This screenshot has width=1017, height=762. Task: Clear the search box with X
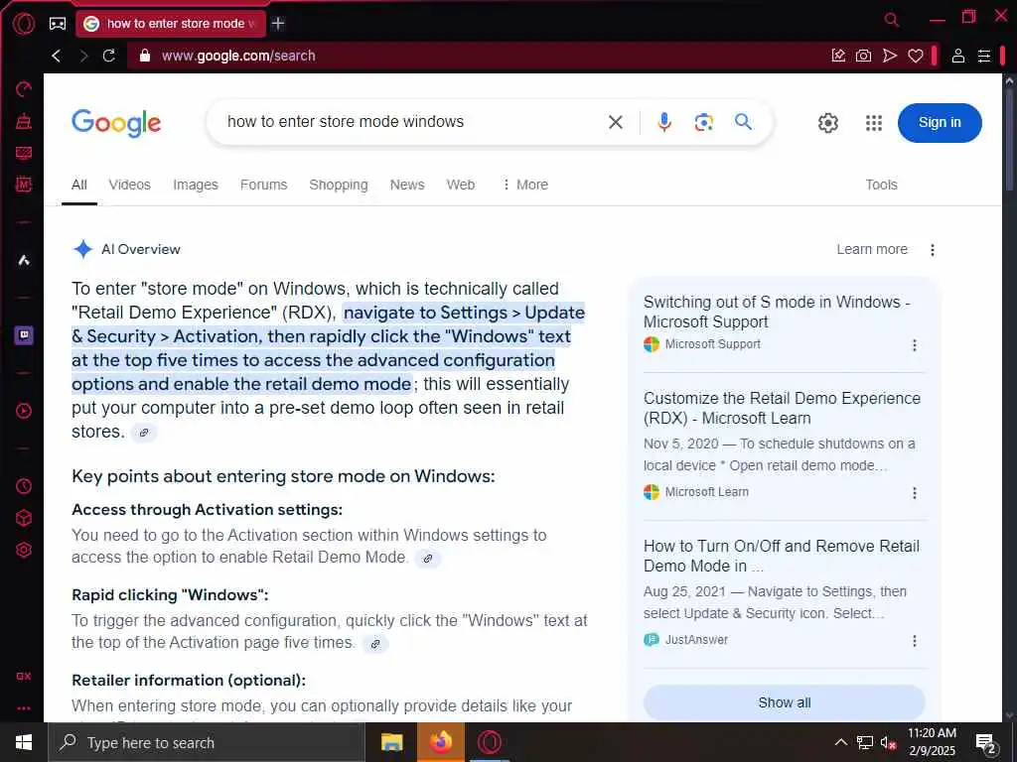point(616,122)
